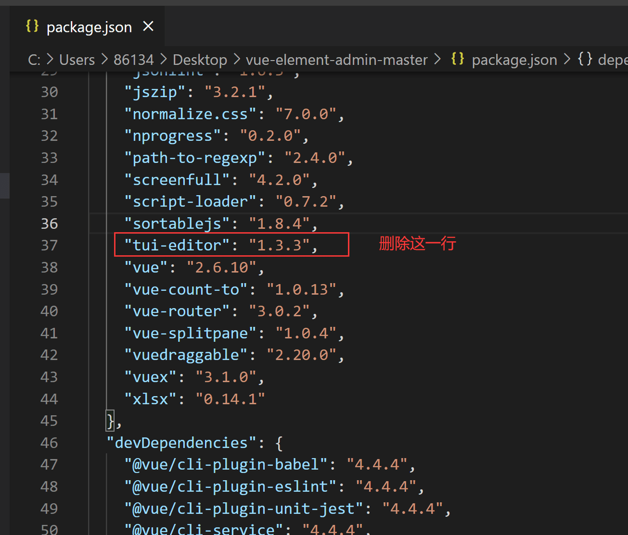Click the "vue" key on line 38
This screenshot has height=535, width=628.
tap(147, 267)
